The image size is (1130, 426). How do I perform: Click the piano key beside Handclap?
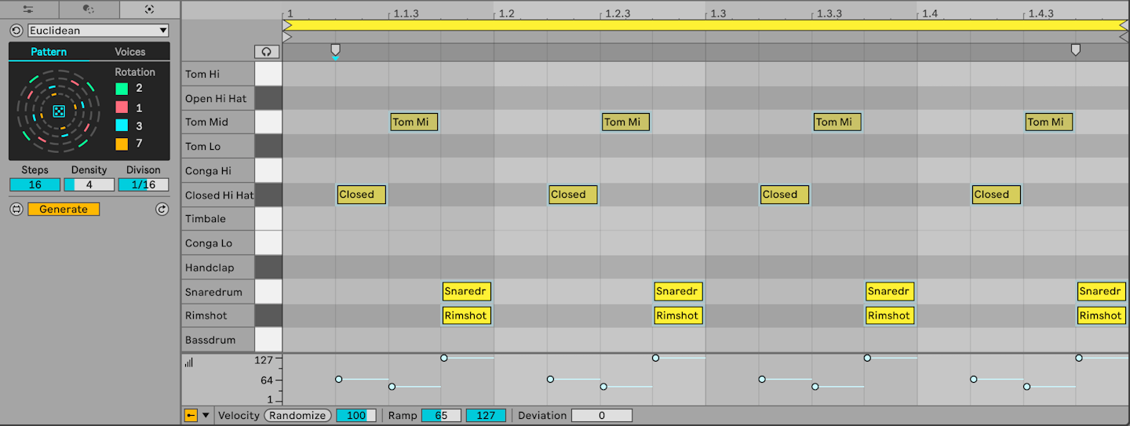(x=268, y=268)
